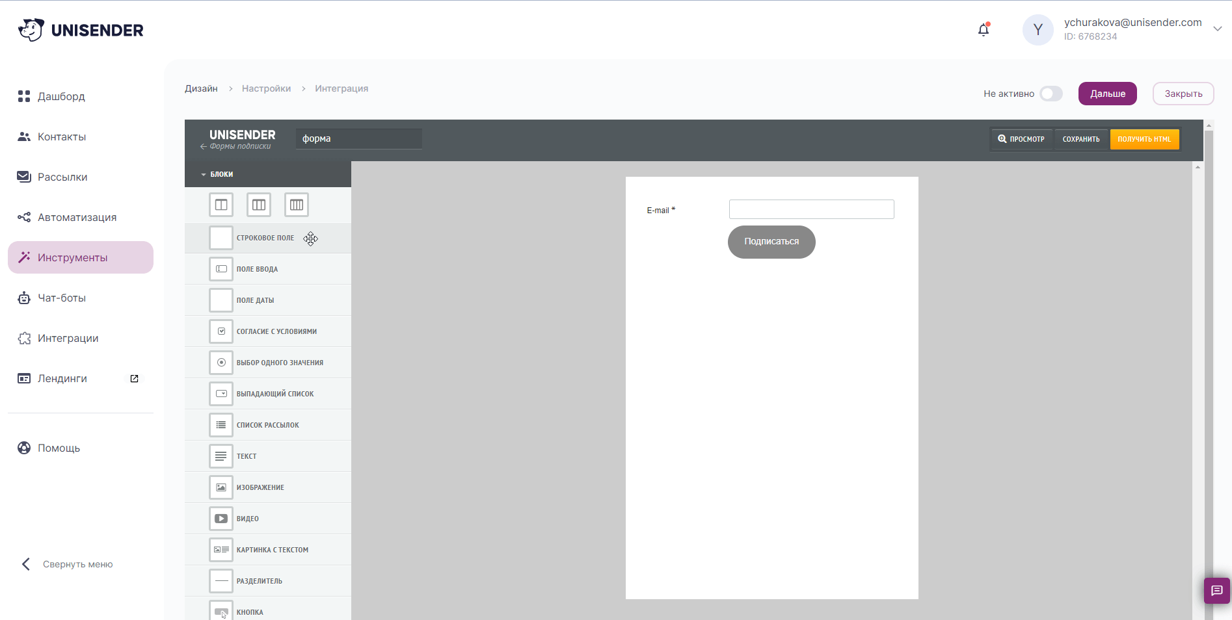
Task: Select Согласие с условиями block icon
Action: pos(221,331)
